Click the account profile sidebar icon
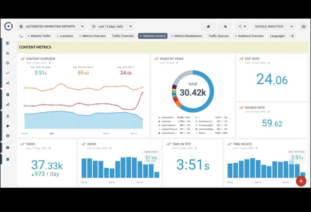 coord(8,136)
